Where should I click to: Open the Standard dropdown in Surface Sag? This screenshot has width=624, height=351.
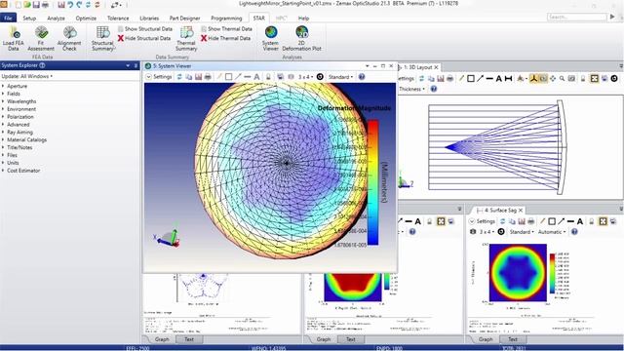[x=522, y=232]
